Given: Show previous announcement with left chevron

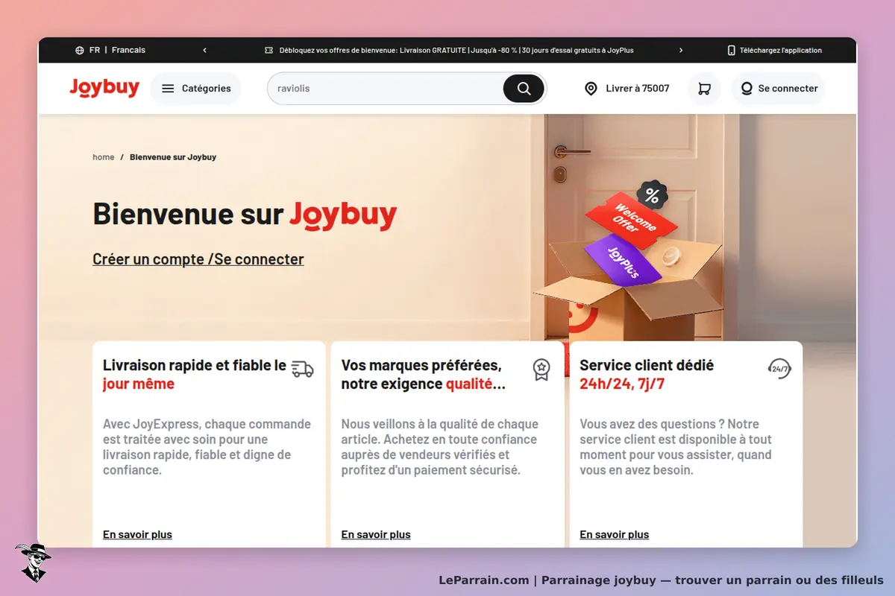Looking at the screenshot, I should coord(205,51).
